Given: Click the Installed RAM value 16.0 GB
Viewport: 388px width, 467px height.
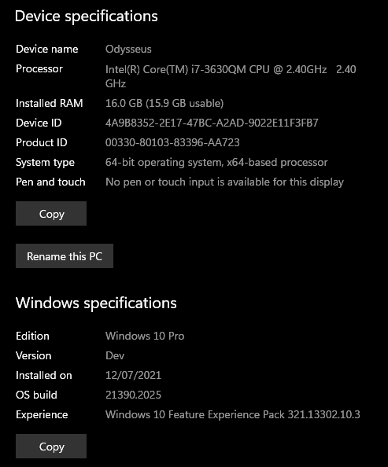Looking at the screenshot, I should 164,103.
